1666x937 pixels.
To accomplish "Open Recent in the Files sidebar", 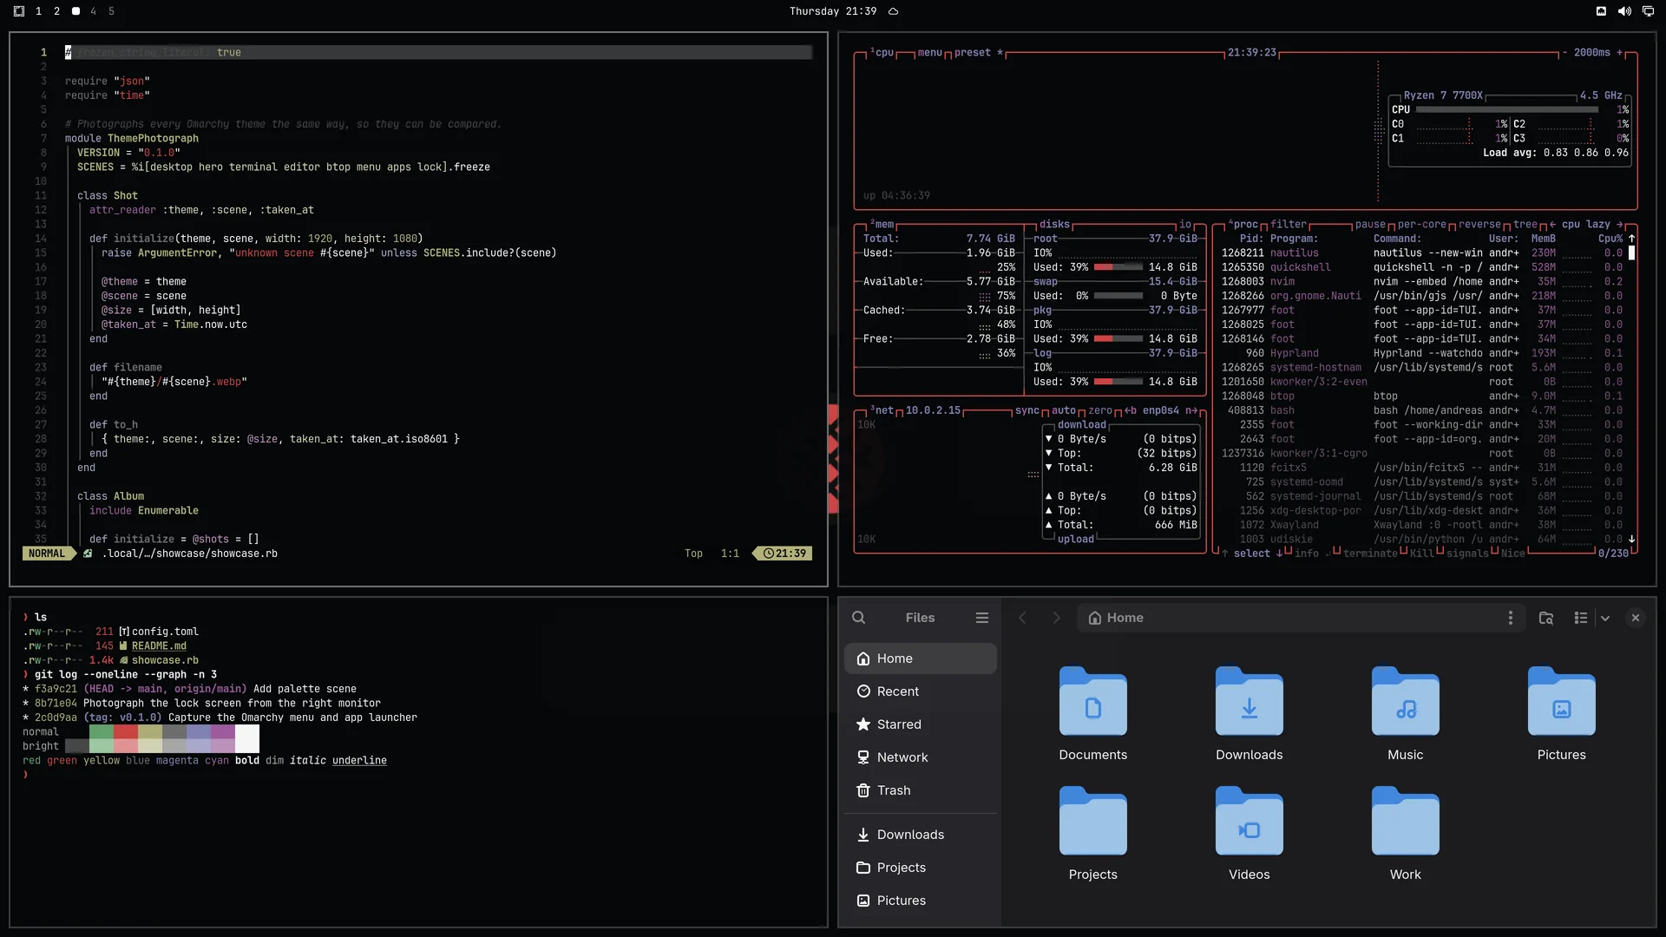I will pos(920,691).
